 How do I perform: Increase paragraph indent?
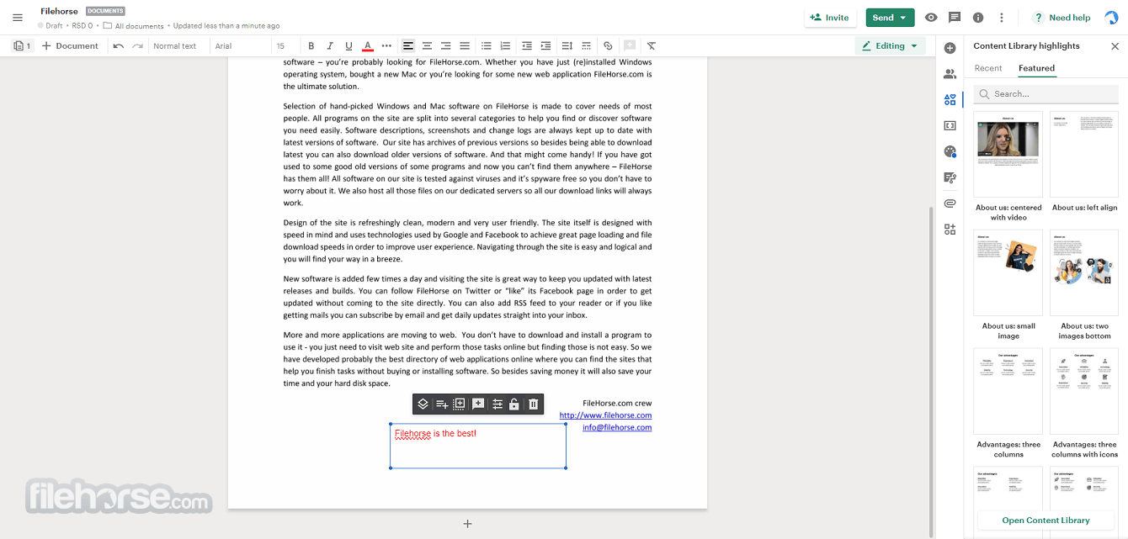545,46
